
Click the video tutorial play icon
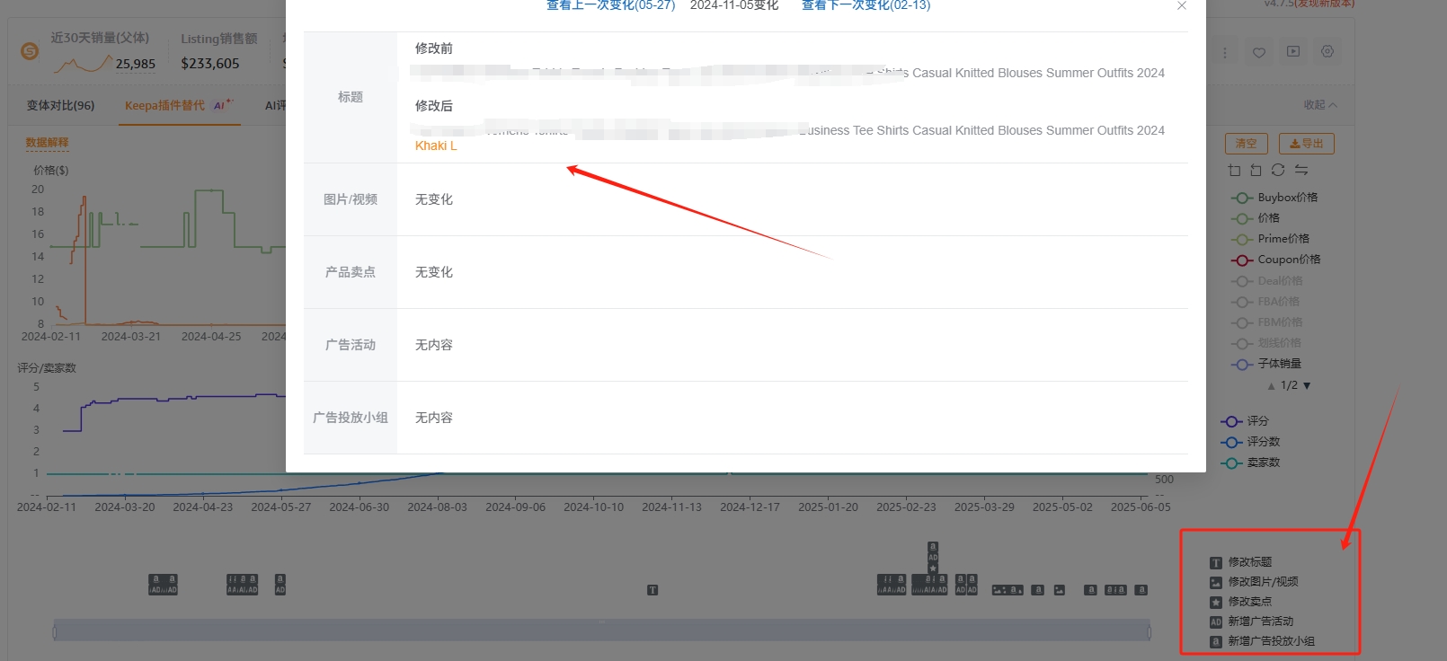[1292, 52]
